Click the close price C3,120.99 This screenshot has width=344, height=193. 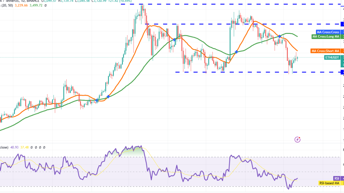click(x=99, y=1)
